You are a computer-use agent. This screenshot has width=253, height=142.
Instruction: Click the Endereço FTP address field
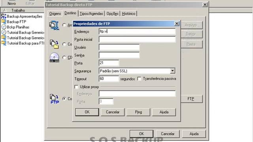137,32
